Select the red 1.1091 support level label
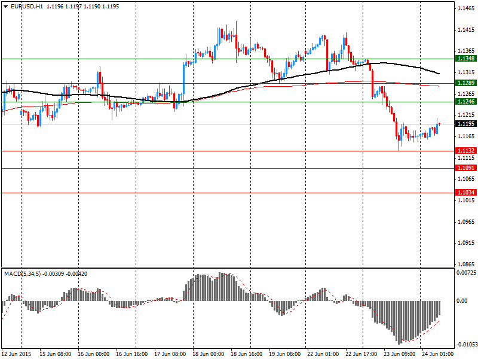This screenshot has width=478, height=359. [x=466, y=168]
